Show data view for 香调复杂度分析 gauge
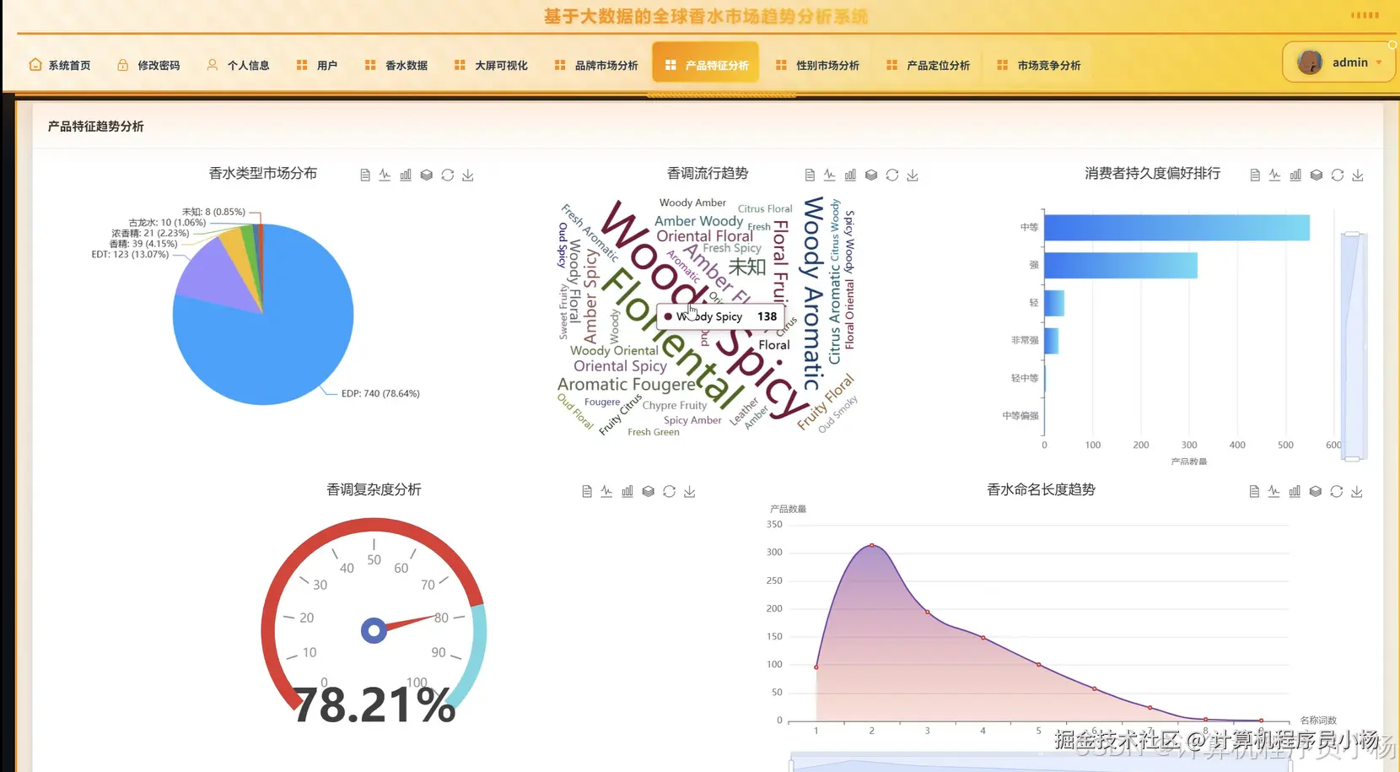 point(585,491)
